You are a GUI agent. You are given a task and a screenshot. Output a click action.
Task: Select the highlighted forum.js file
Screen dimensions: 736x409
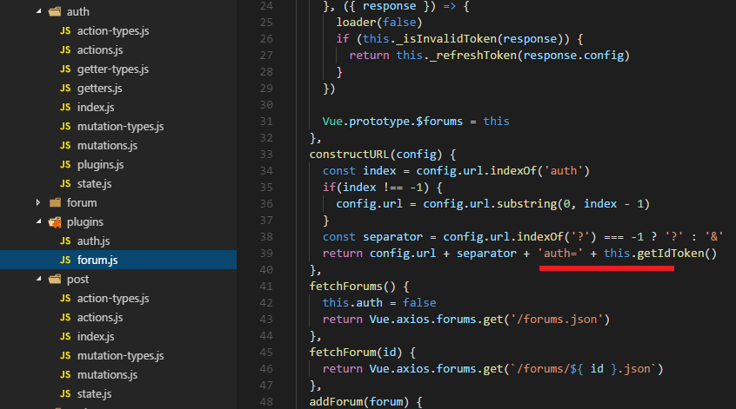click(x=118, y=260)
